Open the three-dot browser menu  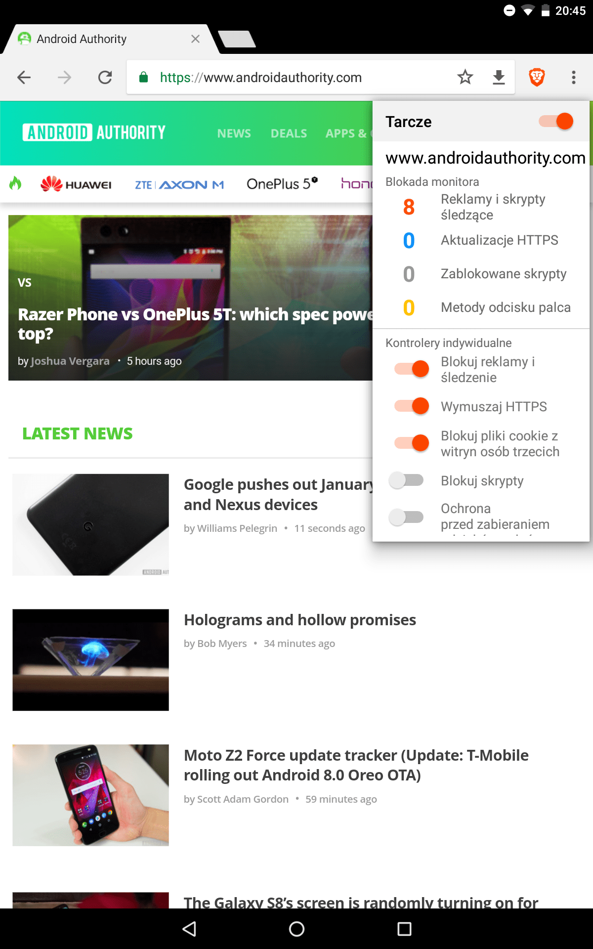point(574,77)
